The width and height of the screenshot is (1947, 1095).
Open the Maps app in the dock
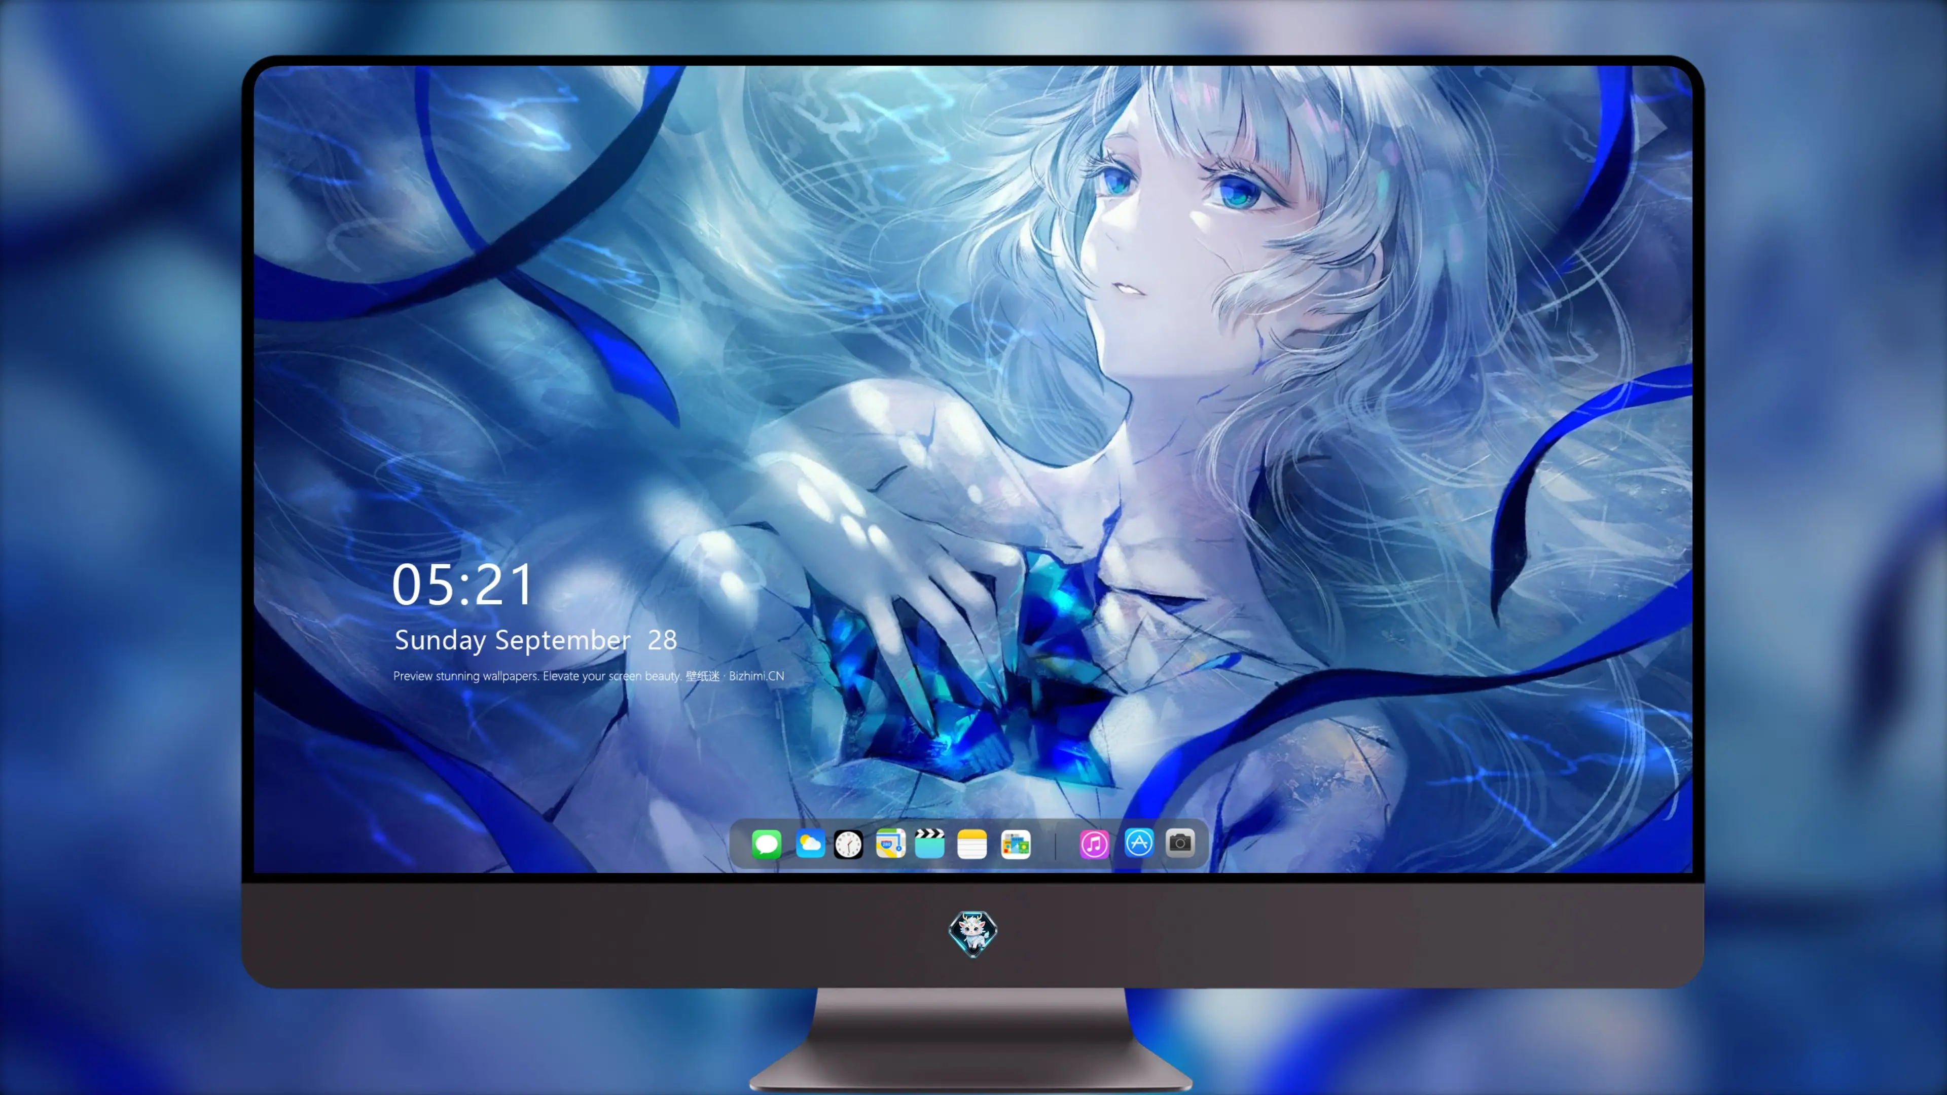890,844
